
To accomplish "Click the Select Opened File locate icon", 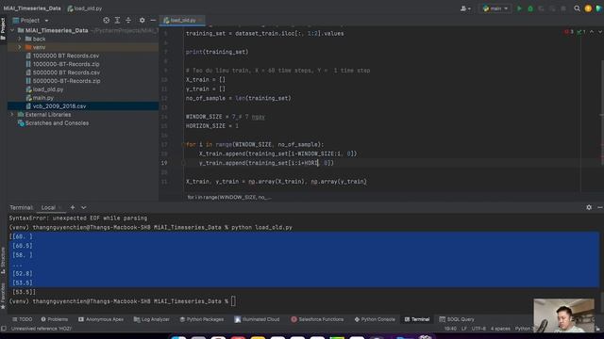I will tap(106, 21).
